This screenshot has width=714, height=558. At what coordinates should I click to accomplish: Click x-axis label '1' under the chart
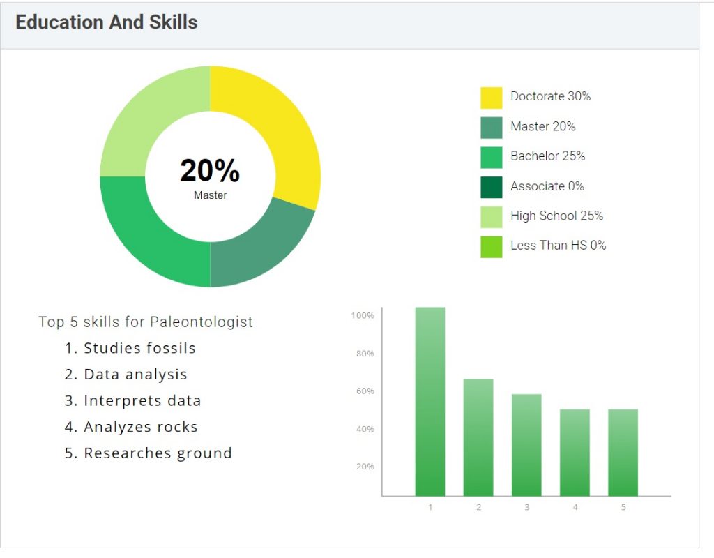pos(430,507)
